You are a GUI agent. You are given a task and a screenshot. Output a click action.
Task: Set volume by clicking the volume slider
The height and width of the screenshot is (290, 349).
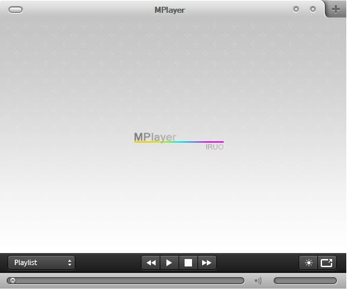pyautogui.click(x=305, y=281)
